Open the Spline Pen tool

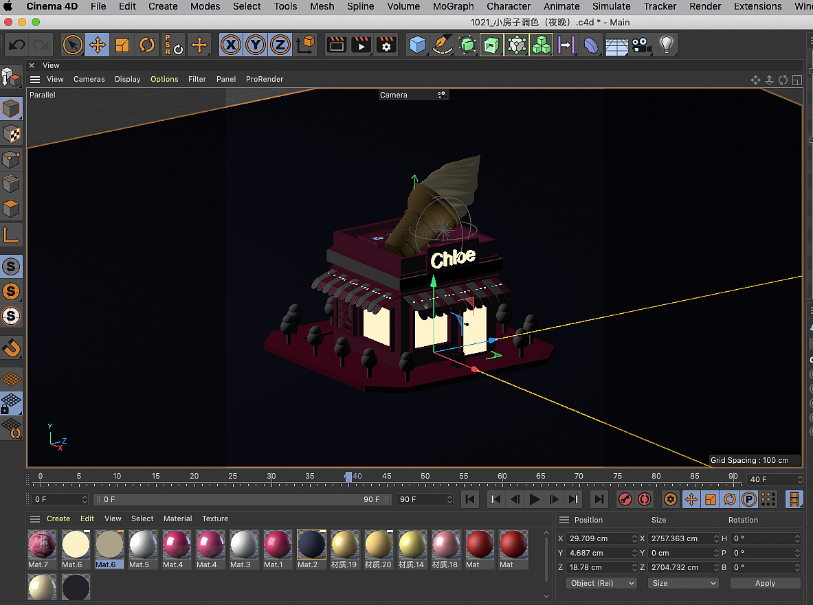[443, 45]
